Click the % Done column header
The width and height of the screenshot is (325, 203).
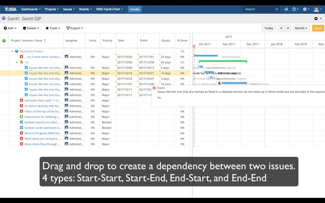pos(182,41)
